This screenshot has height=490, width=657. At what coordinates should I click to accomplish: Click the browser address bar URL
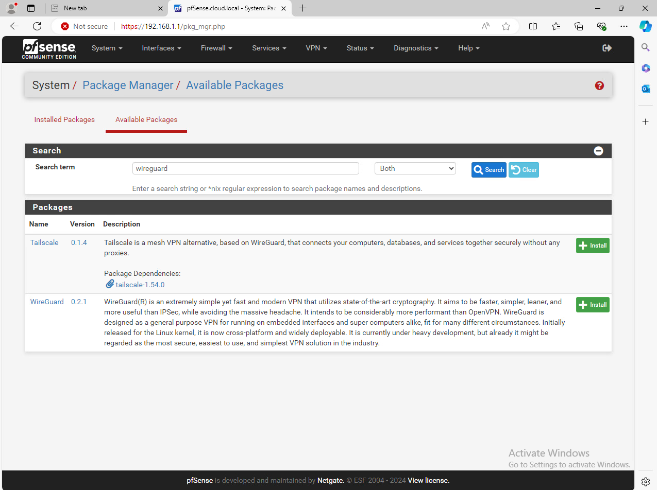point(173,26)
